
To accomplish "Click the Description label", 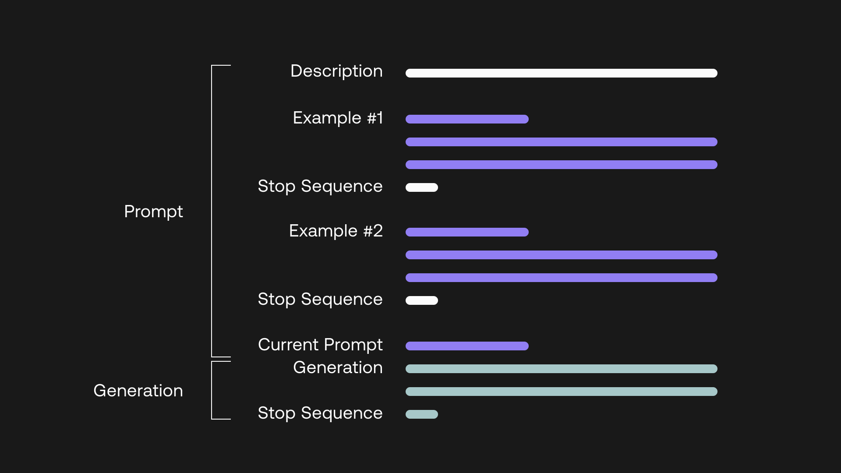I will pyautogui.click(x=336, y=71).
